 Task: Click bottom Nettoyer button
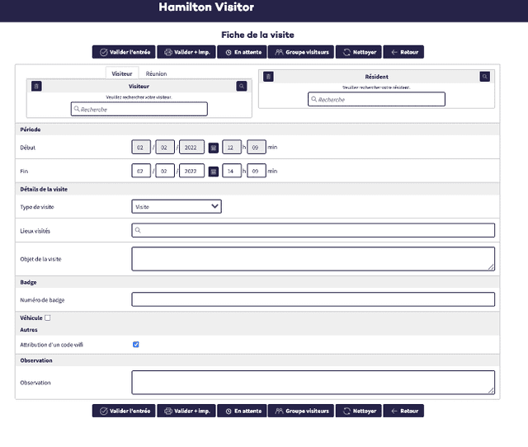point(360,411)
